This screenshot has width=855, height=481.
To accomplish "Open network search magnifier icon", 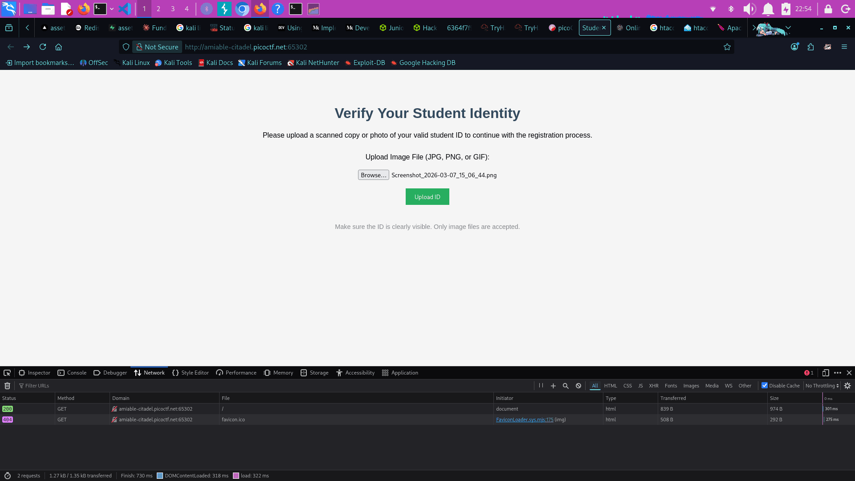I will click(x=566, y=386).
